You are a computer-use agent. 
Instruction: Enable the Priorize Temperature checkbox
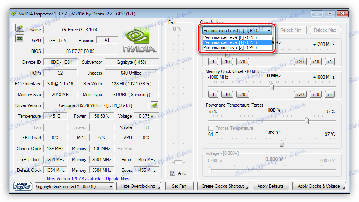pyautogui.click(x=211, y=128)
